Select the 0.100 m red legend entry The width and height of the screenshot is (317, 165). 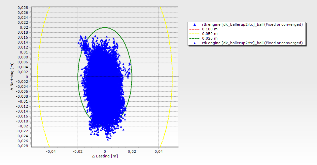(x=204, y=29)
